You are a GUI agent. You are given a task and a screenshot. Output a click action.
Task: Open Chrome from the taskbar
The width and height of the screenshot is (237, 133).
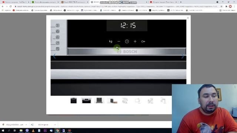tap(57, 130)
